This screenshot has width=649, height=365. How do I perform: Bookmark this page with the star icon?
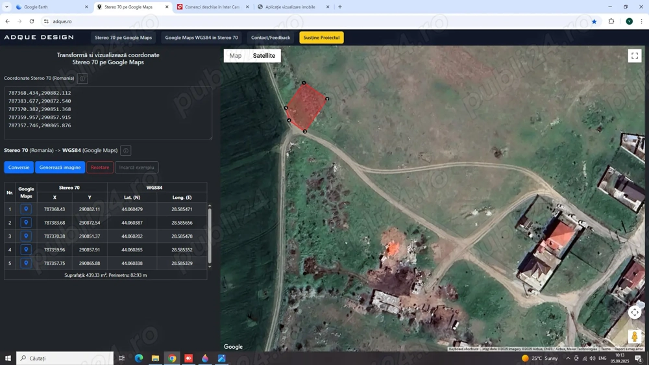click(594, 21)
